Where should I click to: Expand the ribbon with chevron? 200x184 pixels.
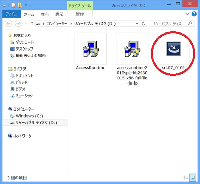(187, 14)
